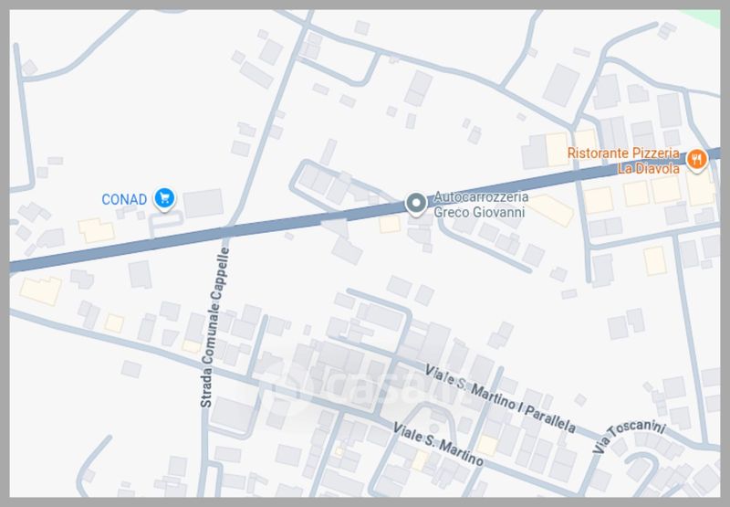
Task: Click the Strada Comunale Cappelle street name
Action: coord(215,327)
